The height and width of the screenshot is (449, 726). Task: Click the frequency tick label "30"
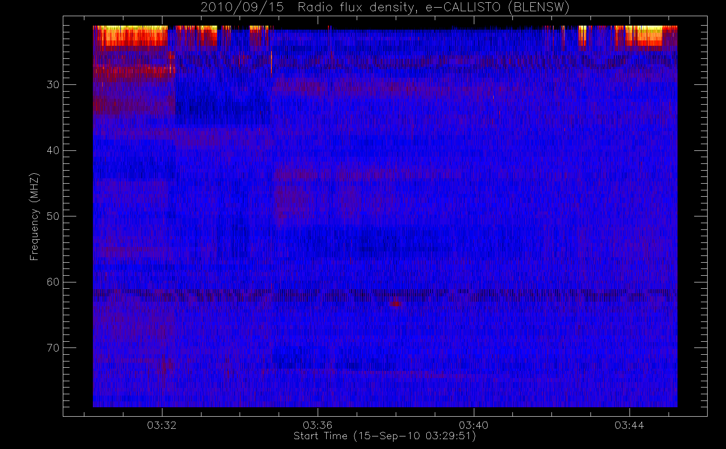53,84
